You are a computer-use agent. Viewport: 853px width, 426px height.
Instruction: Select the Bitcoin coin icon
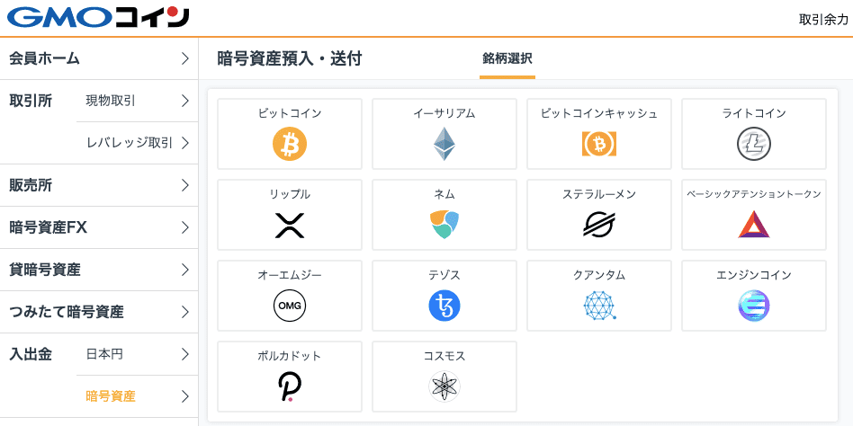290,144
